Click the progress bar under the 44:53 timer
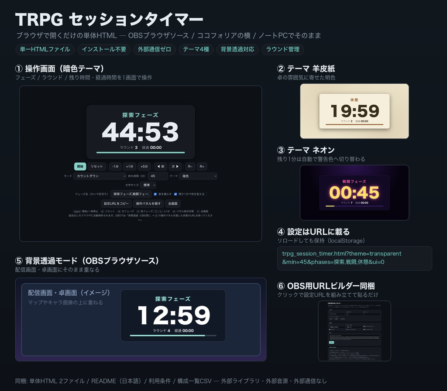 tap(141, 153)
